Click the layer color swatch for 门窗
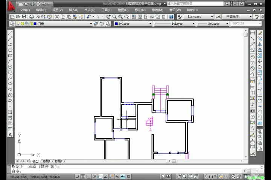The width and height of the screenshot is (271, 180). click(35, 24)
